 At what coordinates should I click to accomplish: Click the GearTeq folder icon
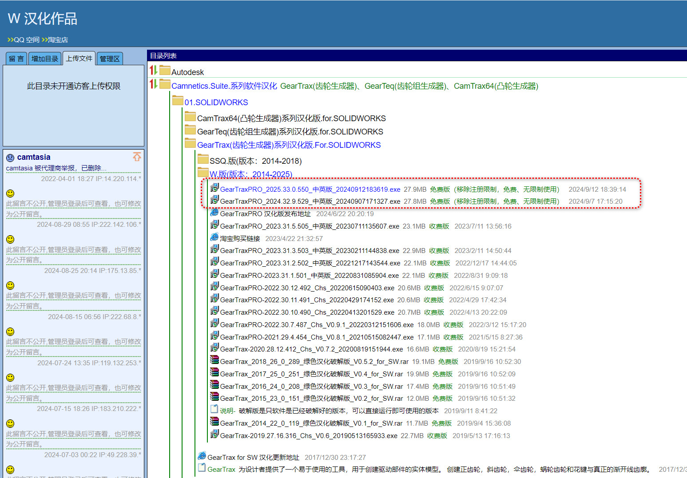[x=190, y=130]
